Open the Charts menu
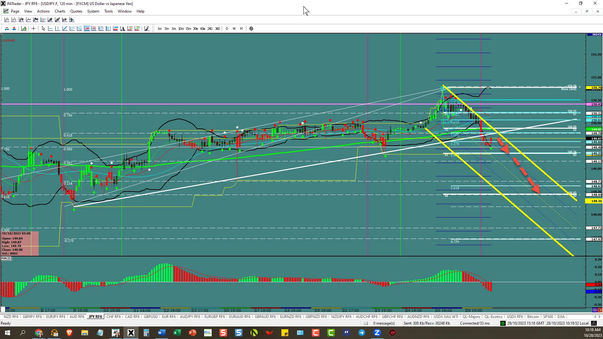Image resolution: width=603 pixels, height=339 pixels. pos(60,11)
